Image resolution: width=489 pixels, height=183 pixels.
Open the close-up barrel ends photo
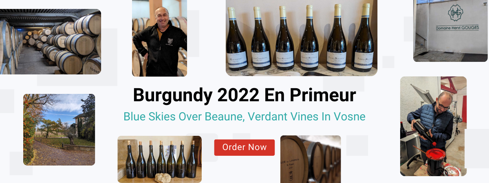[311, 159]
